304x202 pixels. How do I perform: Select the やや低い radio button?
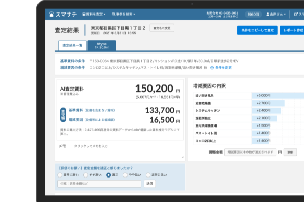(125, 175)
